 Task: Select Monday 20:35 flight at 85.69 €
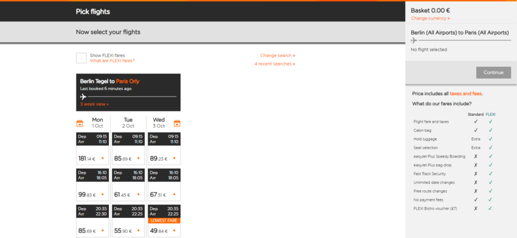pyautogui.click(x=92, y=221)
